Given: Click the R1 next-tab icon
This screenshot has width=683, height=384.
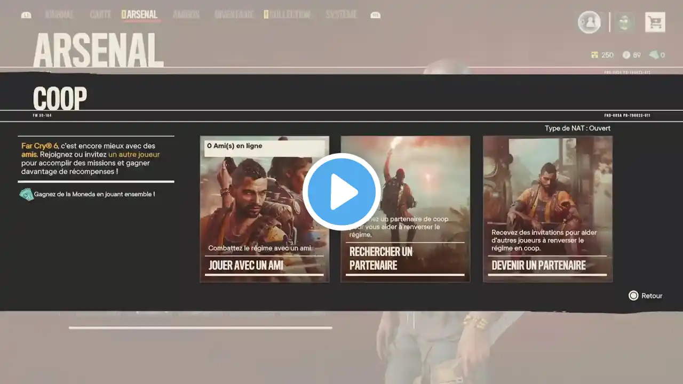Looking at the screenshot, I should coord(375,15).
